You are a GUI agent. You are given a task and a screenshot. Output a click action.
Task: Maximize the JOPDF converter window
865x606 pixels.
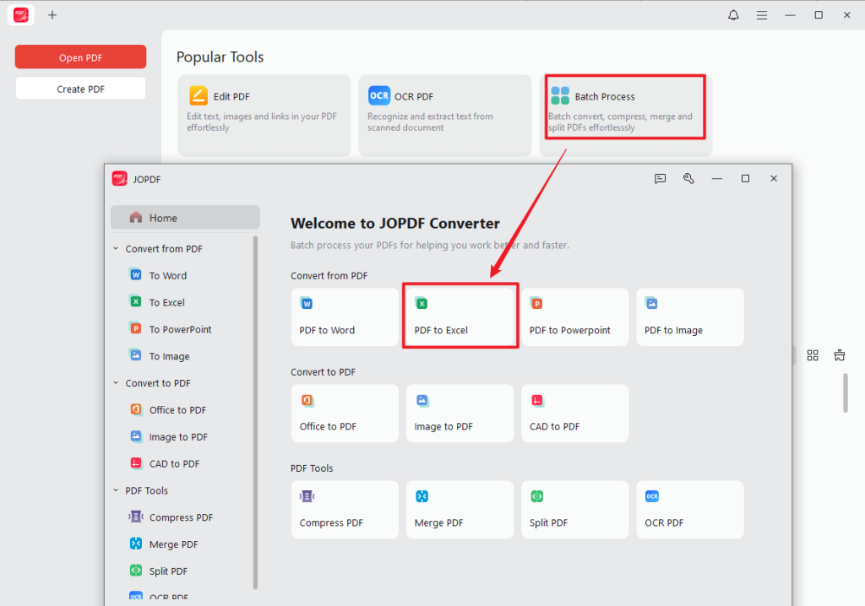745,179
